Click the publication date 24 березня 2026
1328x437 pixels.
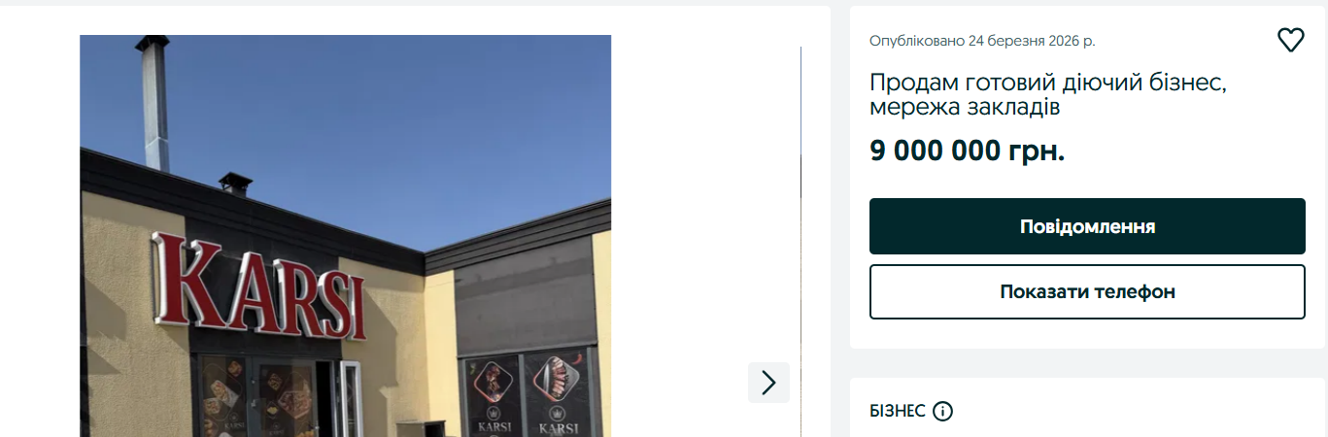(982, 41)
